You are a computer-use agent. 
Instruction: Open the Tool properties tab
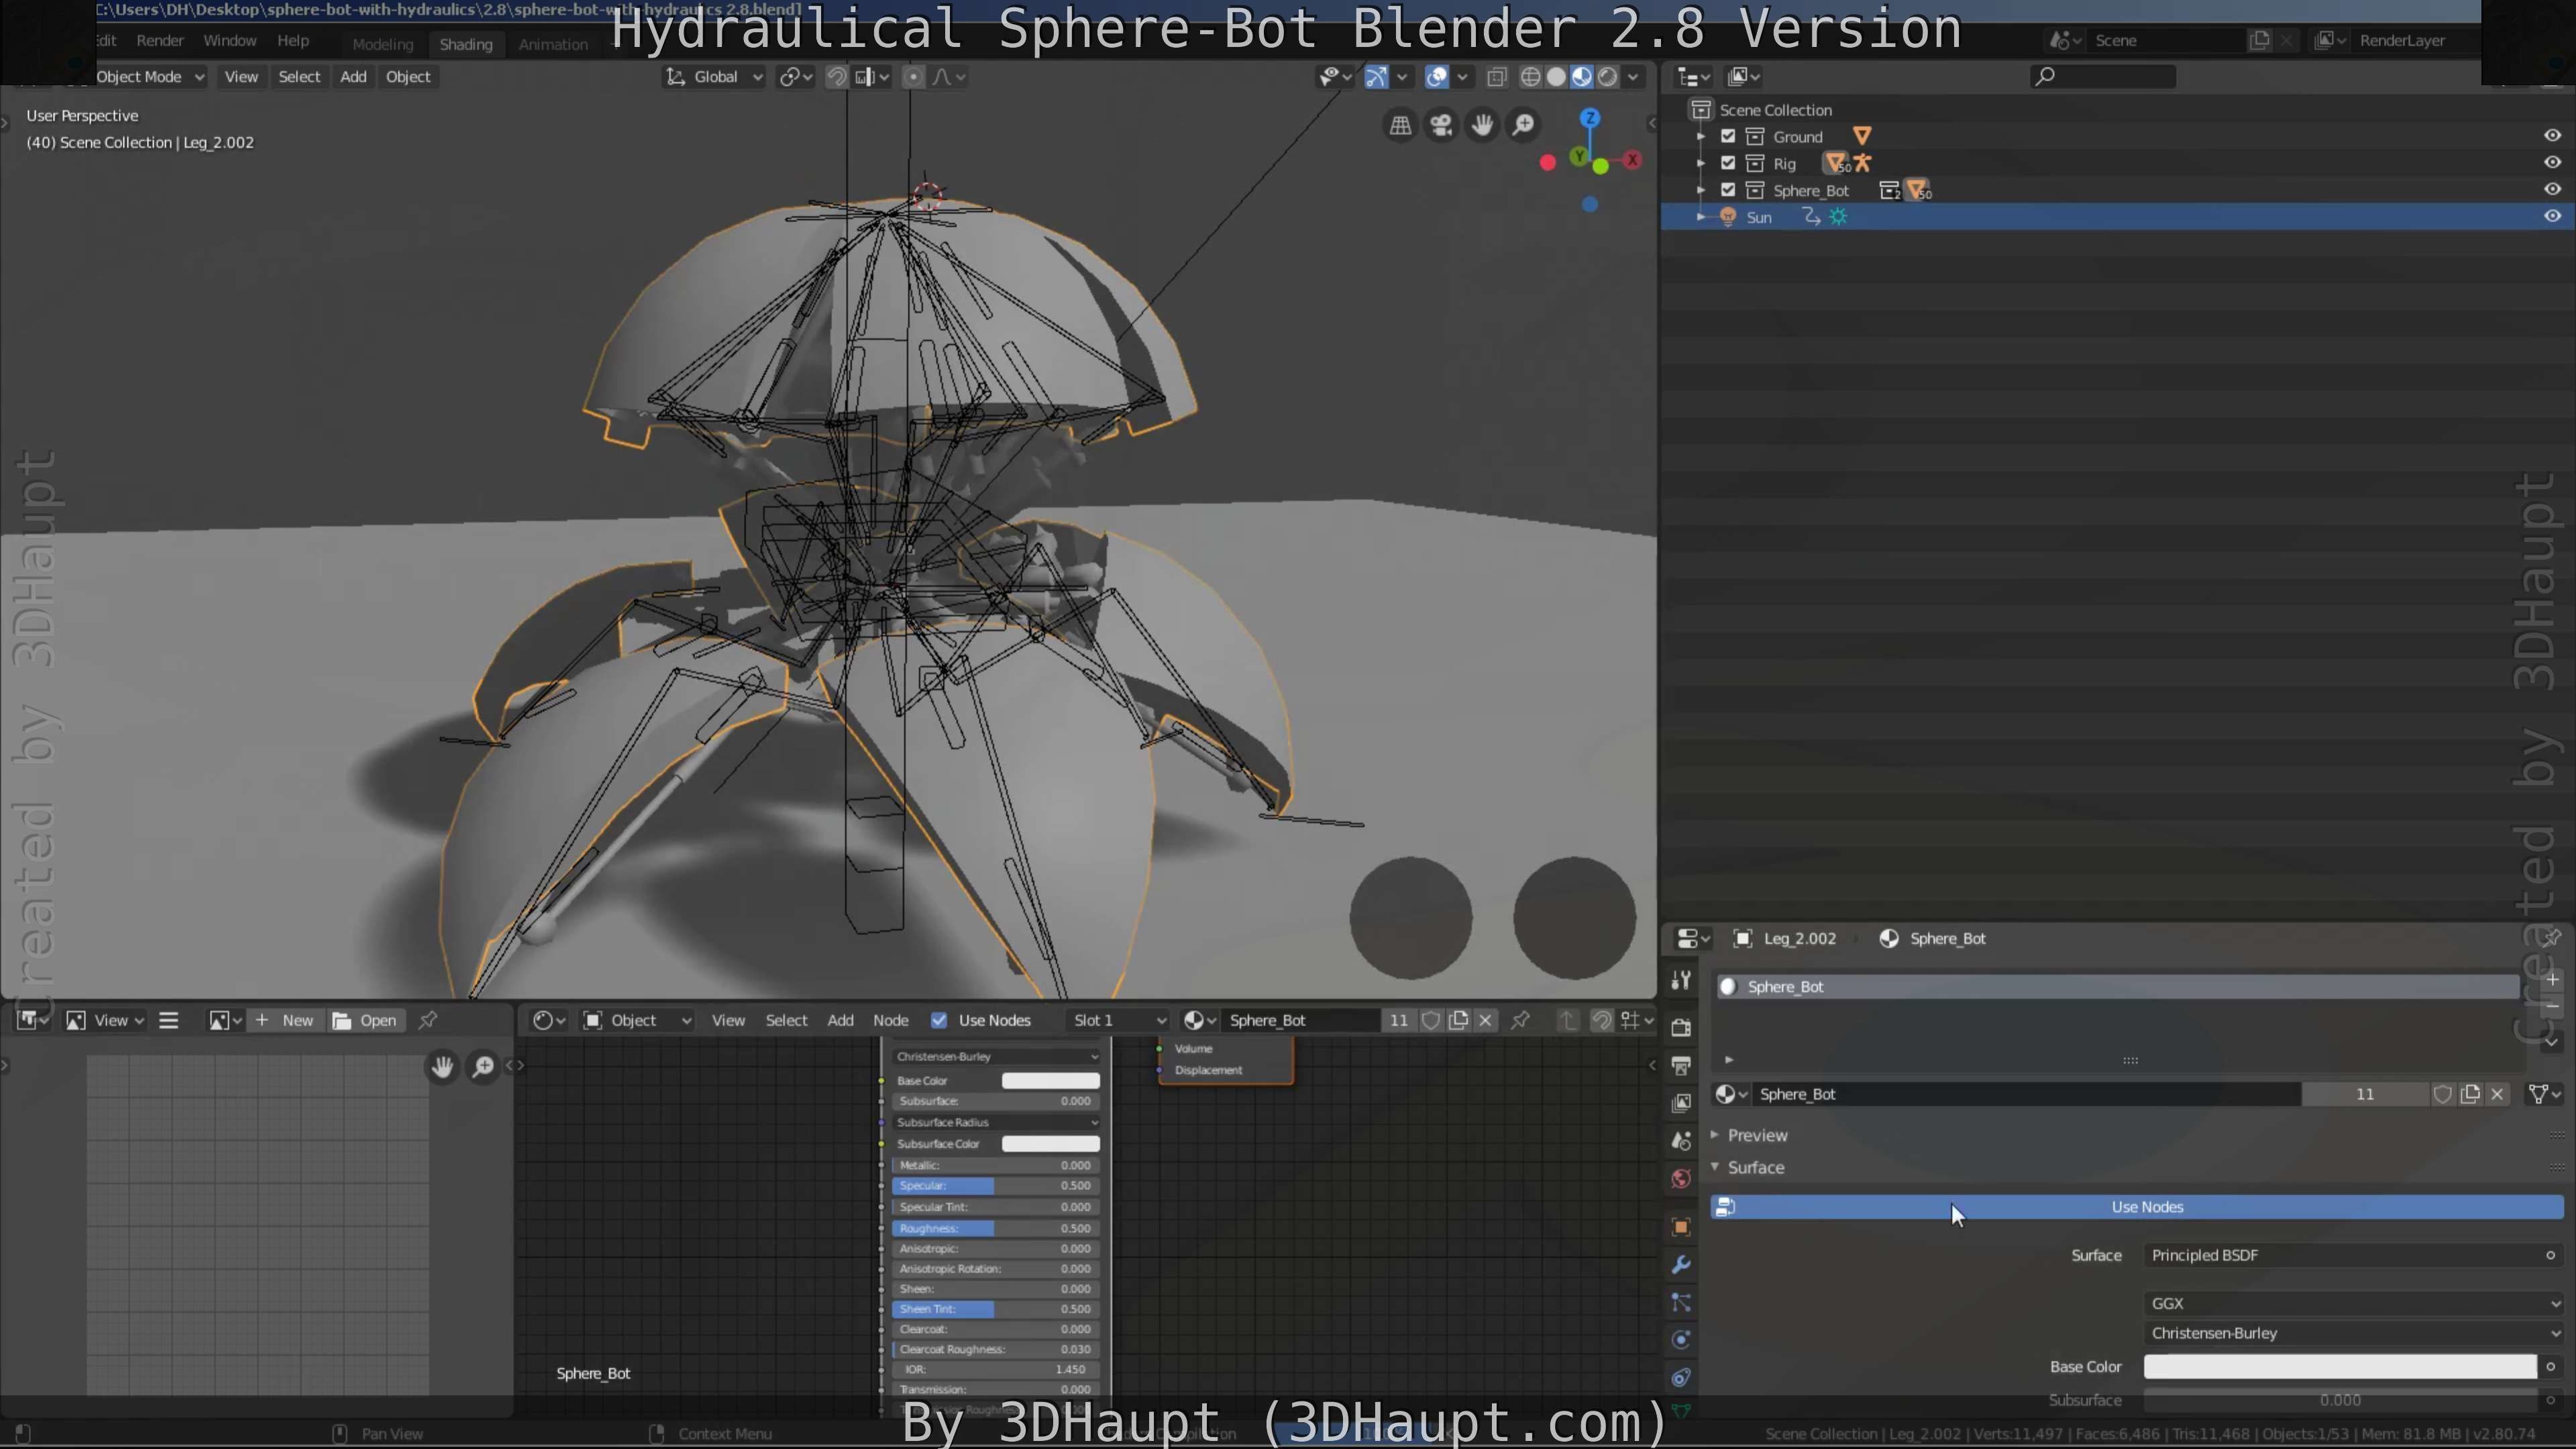1681,980
